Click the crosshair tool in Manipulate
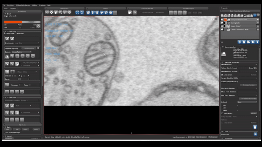 click(47, 12)
